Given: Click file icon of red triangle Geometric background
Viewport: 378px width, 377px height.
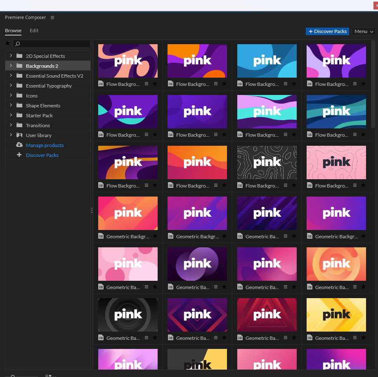Looking at the screenshot, I should click(x=240, y=338).
